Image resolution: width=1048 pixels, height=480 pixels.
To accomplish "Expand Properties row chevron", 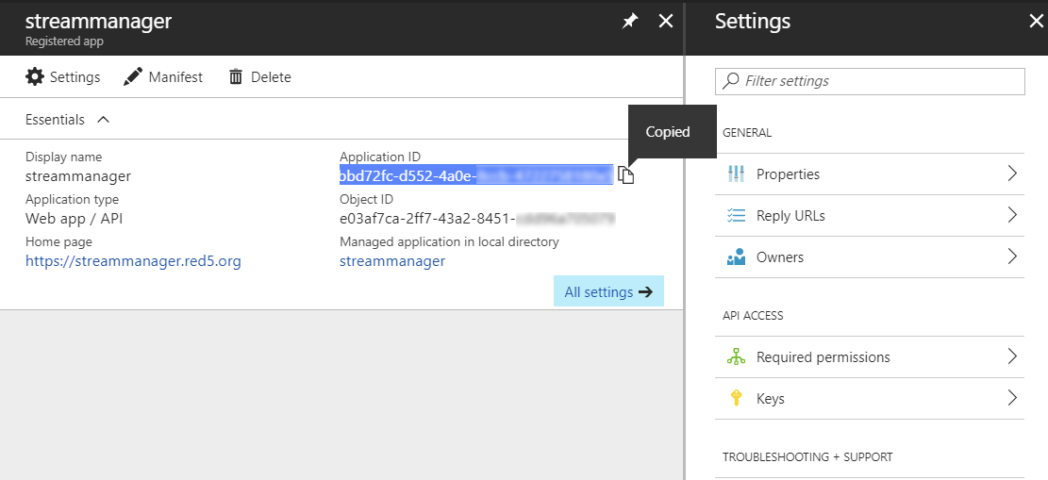I will point(1012,174).
